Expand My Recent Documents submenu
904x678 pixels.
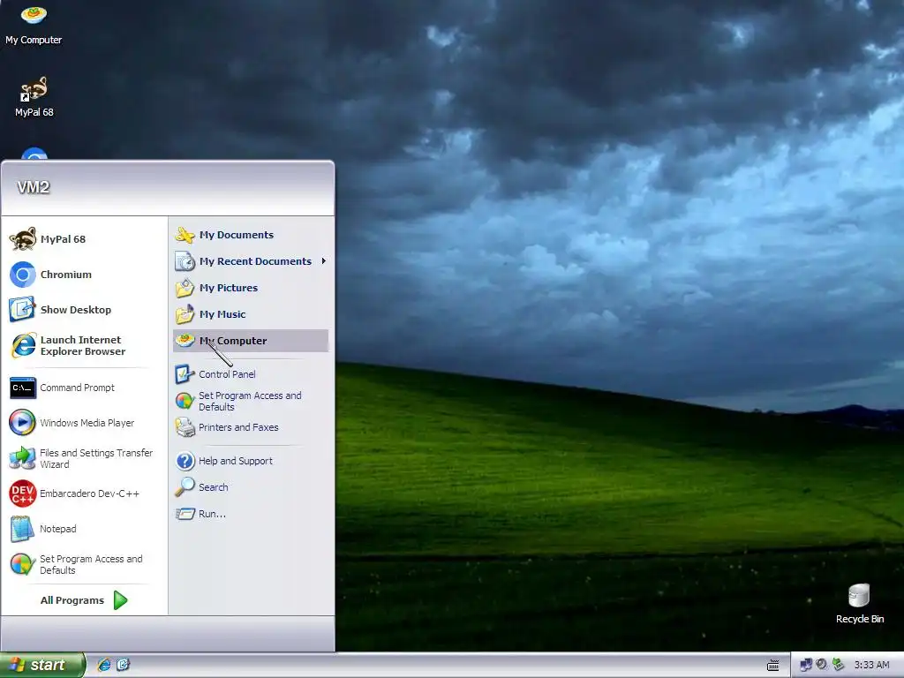click(251, 261)
